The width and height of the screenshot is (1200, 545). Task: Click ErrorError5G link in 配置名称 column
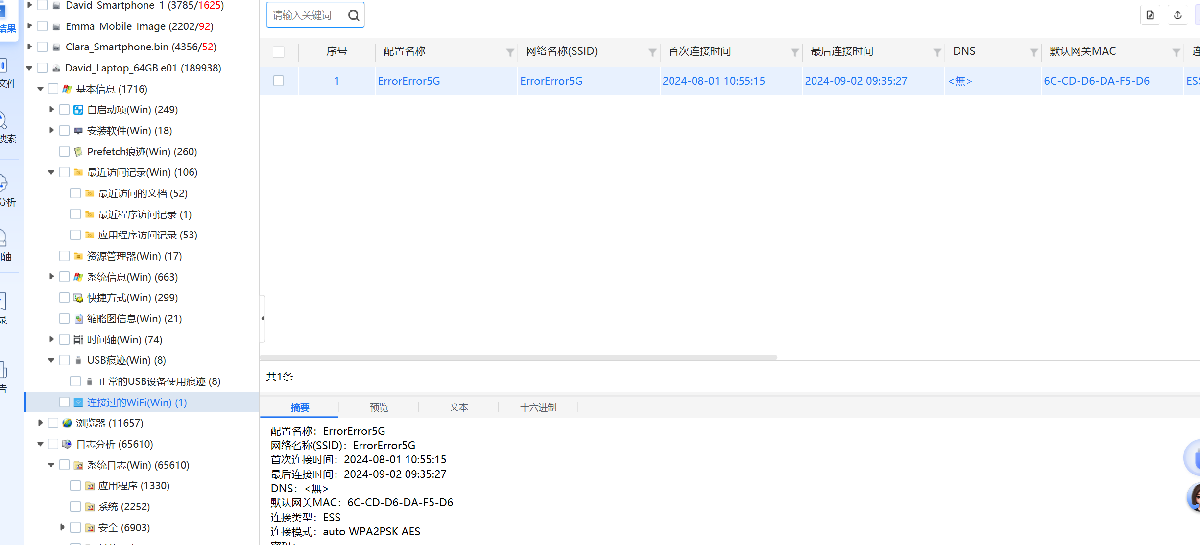click(x=409, y=81)
